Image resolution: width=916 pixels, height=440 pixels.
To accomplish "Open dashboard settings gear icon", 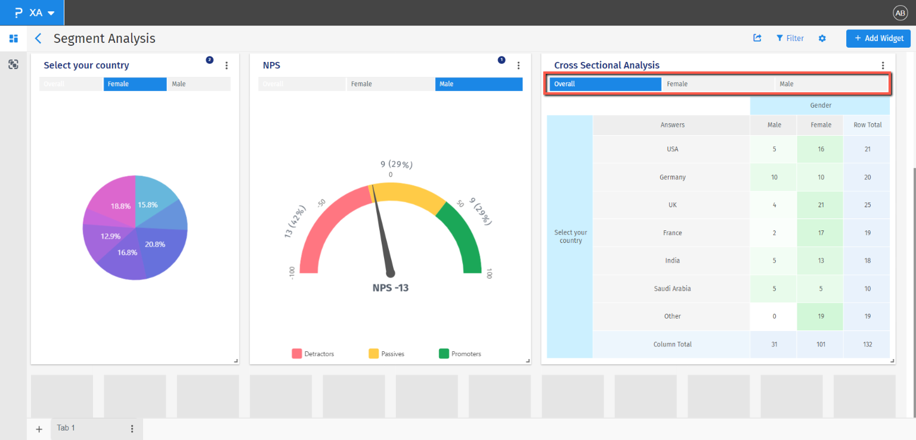I will coord(822,38).
